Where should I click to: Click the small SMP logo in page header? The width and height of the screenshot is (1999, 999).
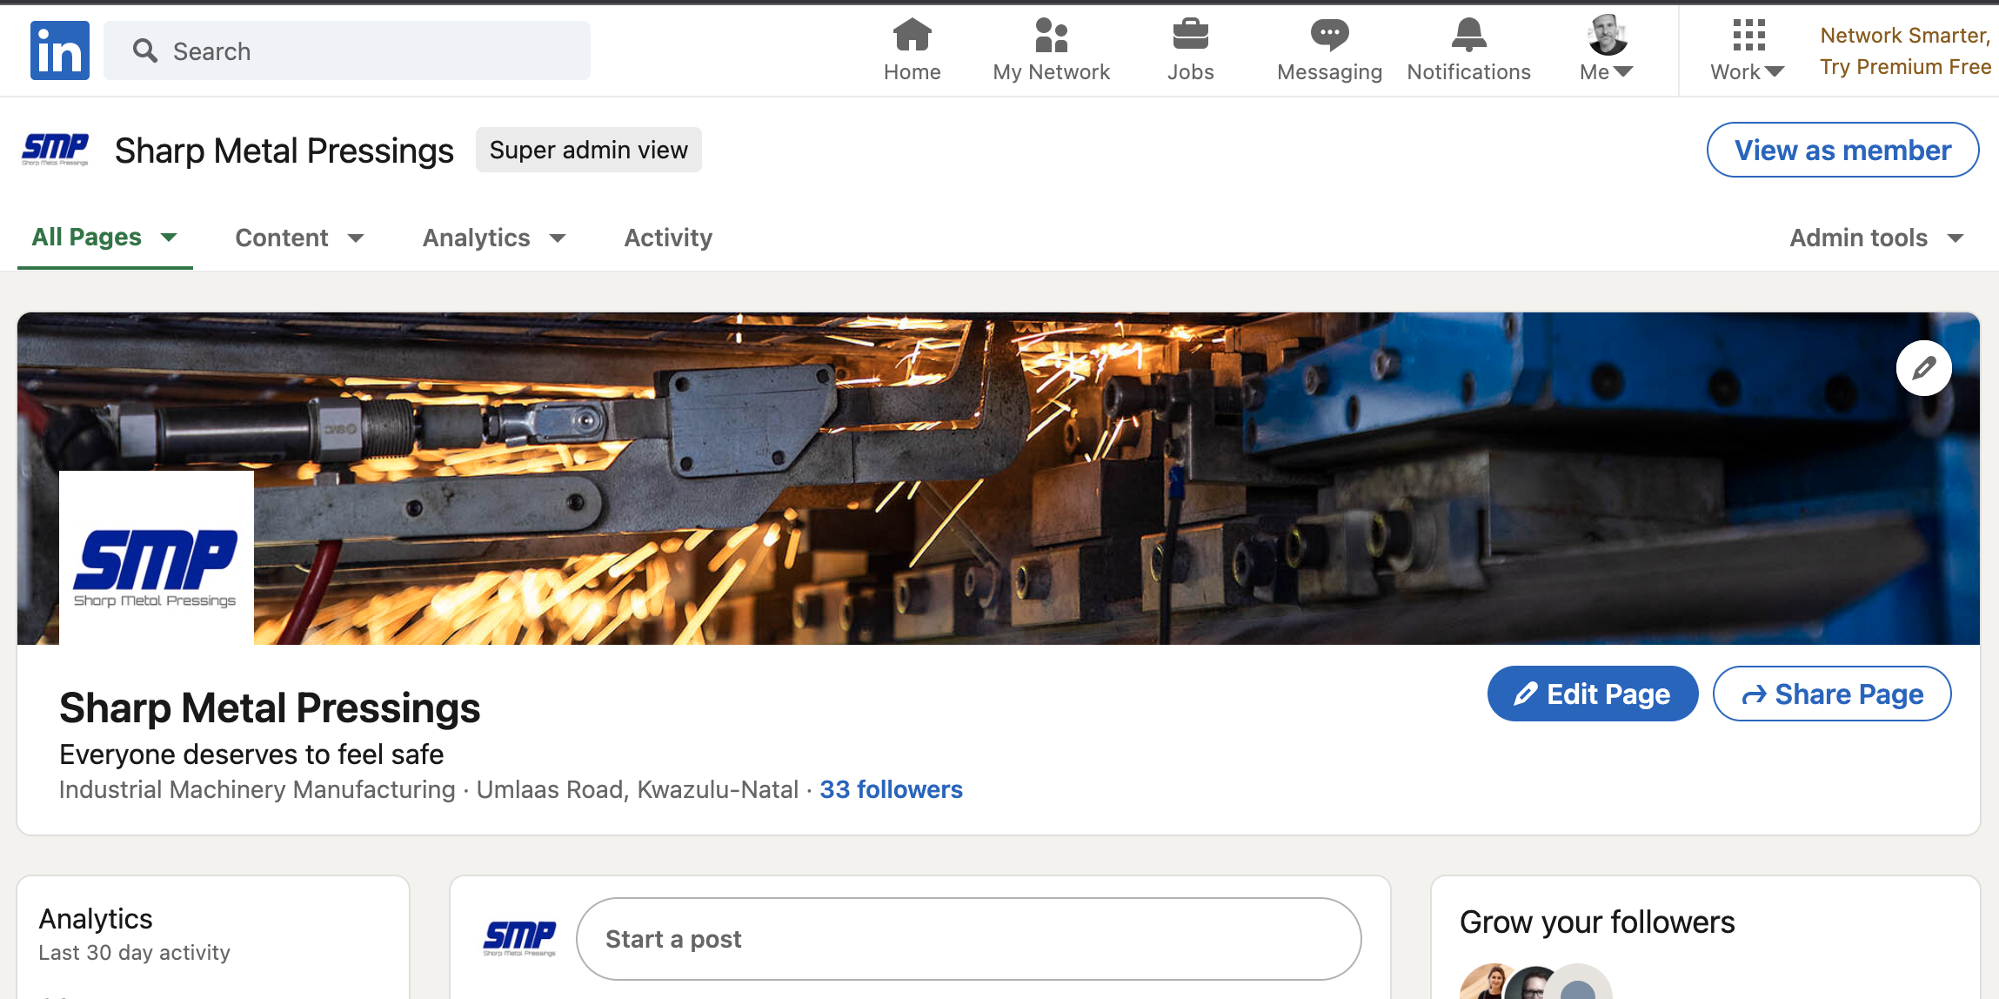pyautogui.click(x=55, y=150)
